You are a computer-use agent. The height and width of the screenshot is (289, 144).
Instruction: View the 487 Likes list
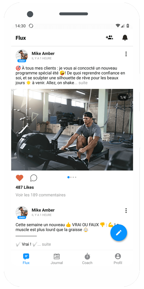point(25,187)
